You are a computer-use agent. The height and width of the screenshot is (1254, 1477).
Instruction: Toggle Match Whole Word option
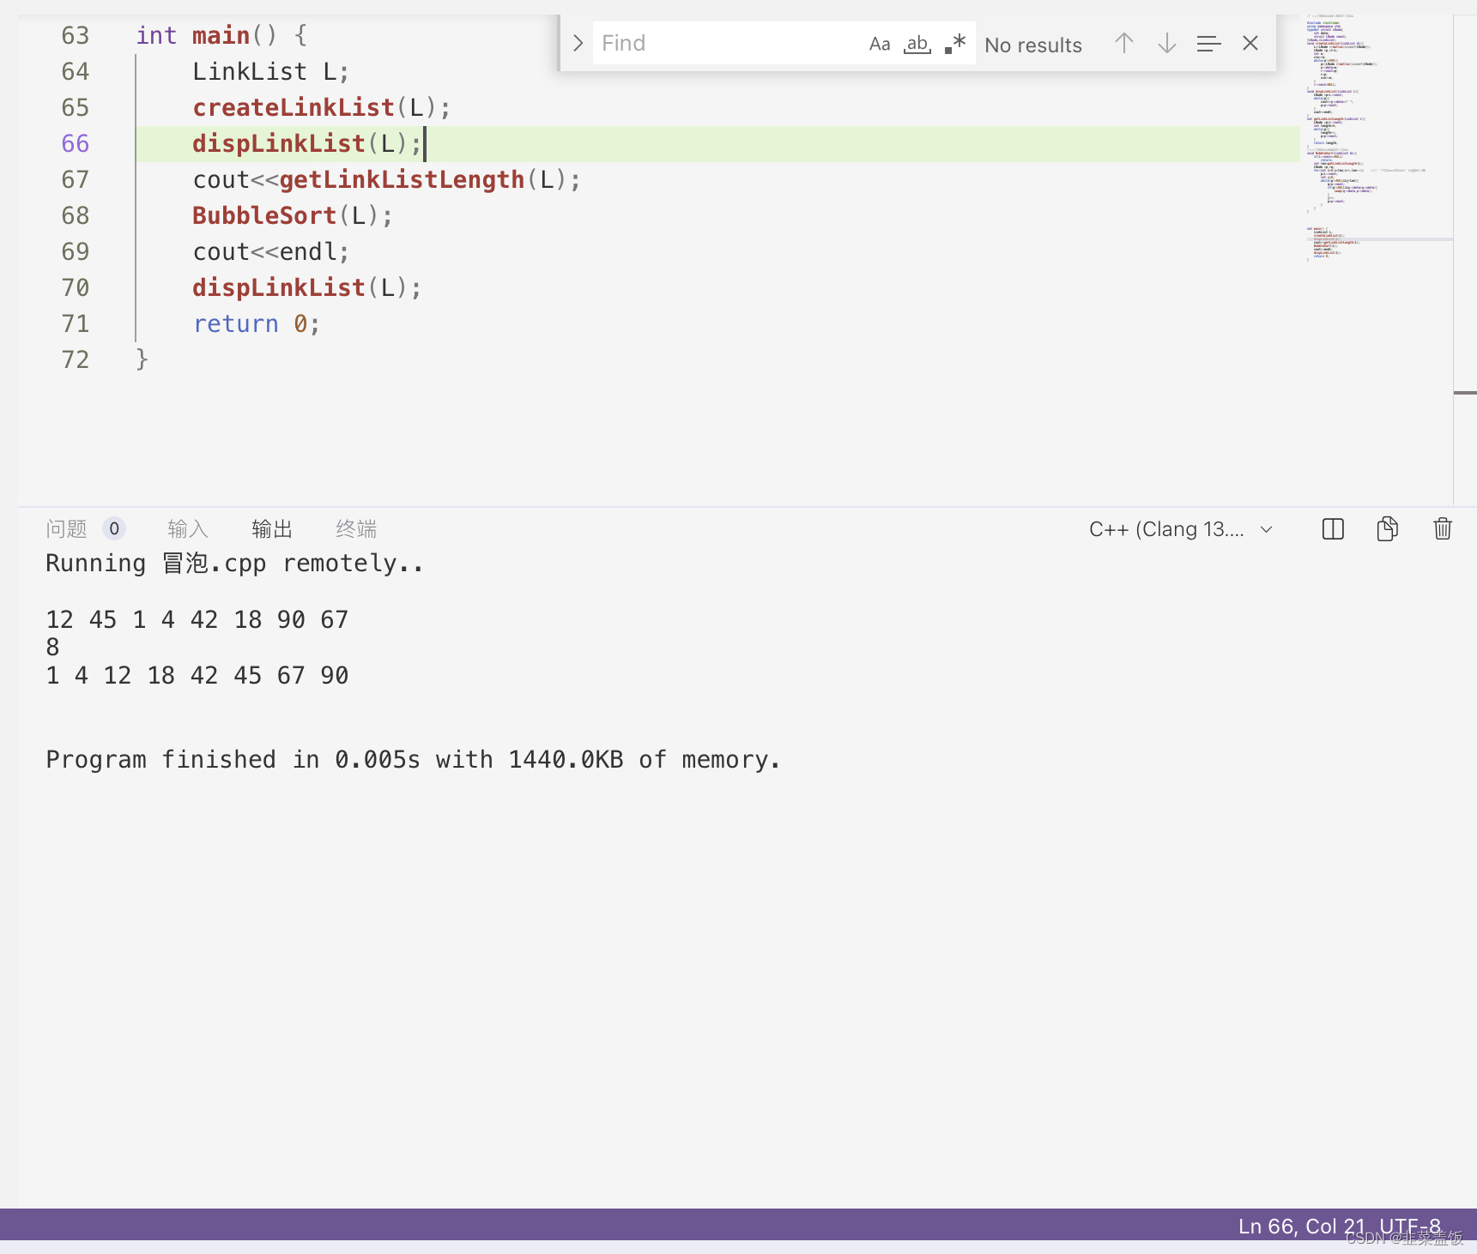[917, 44]
